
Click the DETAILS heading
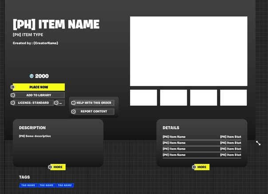tap(171, 128)
